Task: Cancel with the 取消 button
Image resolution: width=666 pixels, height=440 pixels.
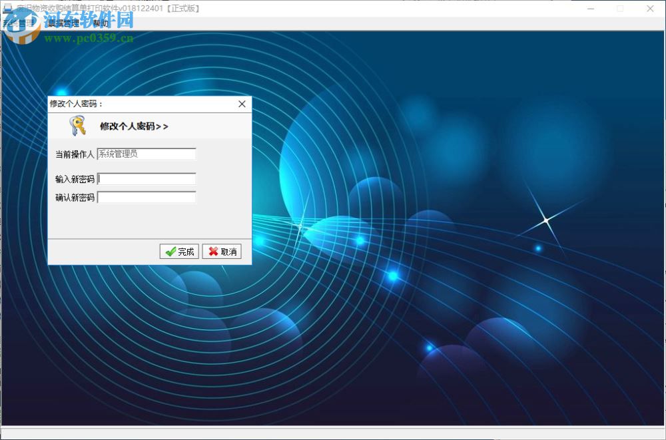Action: tap(222, 252)
